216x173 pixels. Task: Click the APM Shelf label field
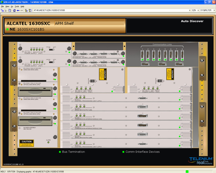[89, 23]
